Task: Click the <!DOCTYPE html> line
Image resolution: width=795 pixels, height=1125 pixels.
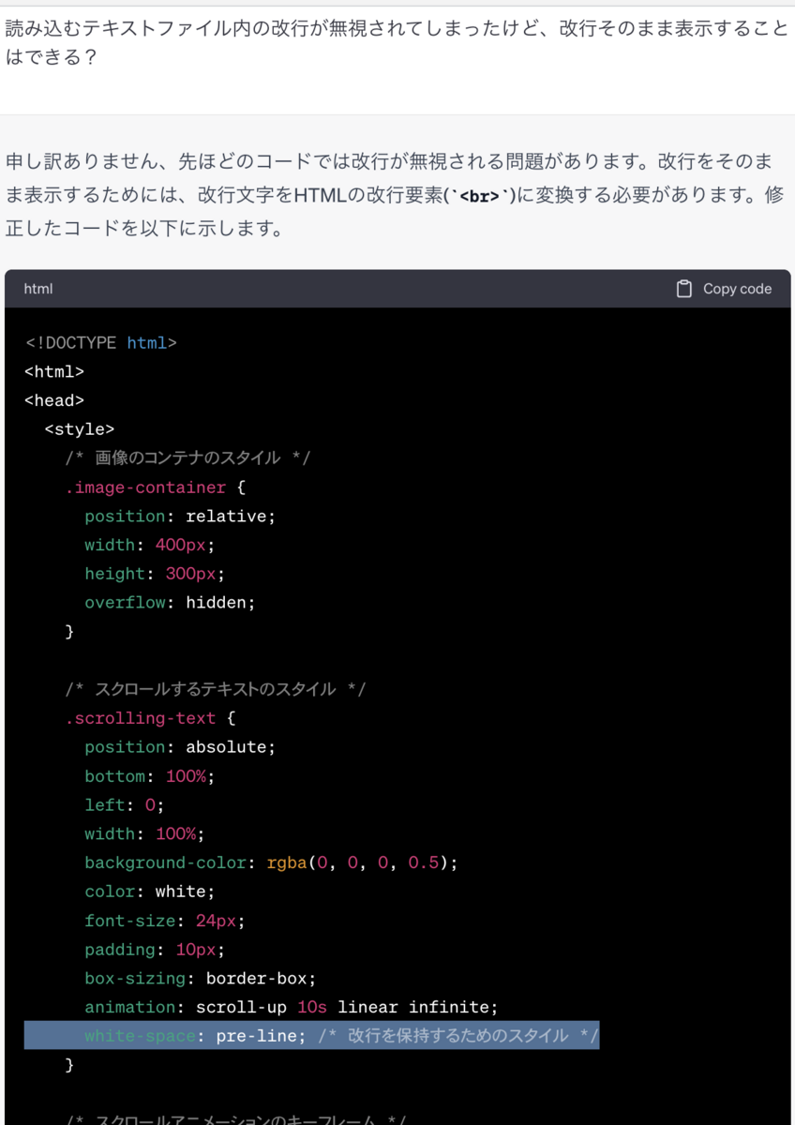Action: (100, 343)
